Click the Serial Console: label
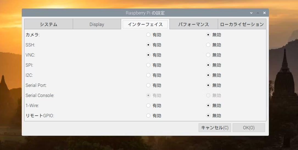Image resolution: width=298 pixels, height=150 pixels. click(40, 96)
